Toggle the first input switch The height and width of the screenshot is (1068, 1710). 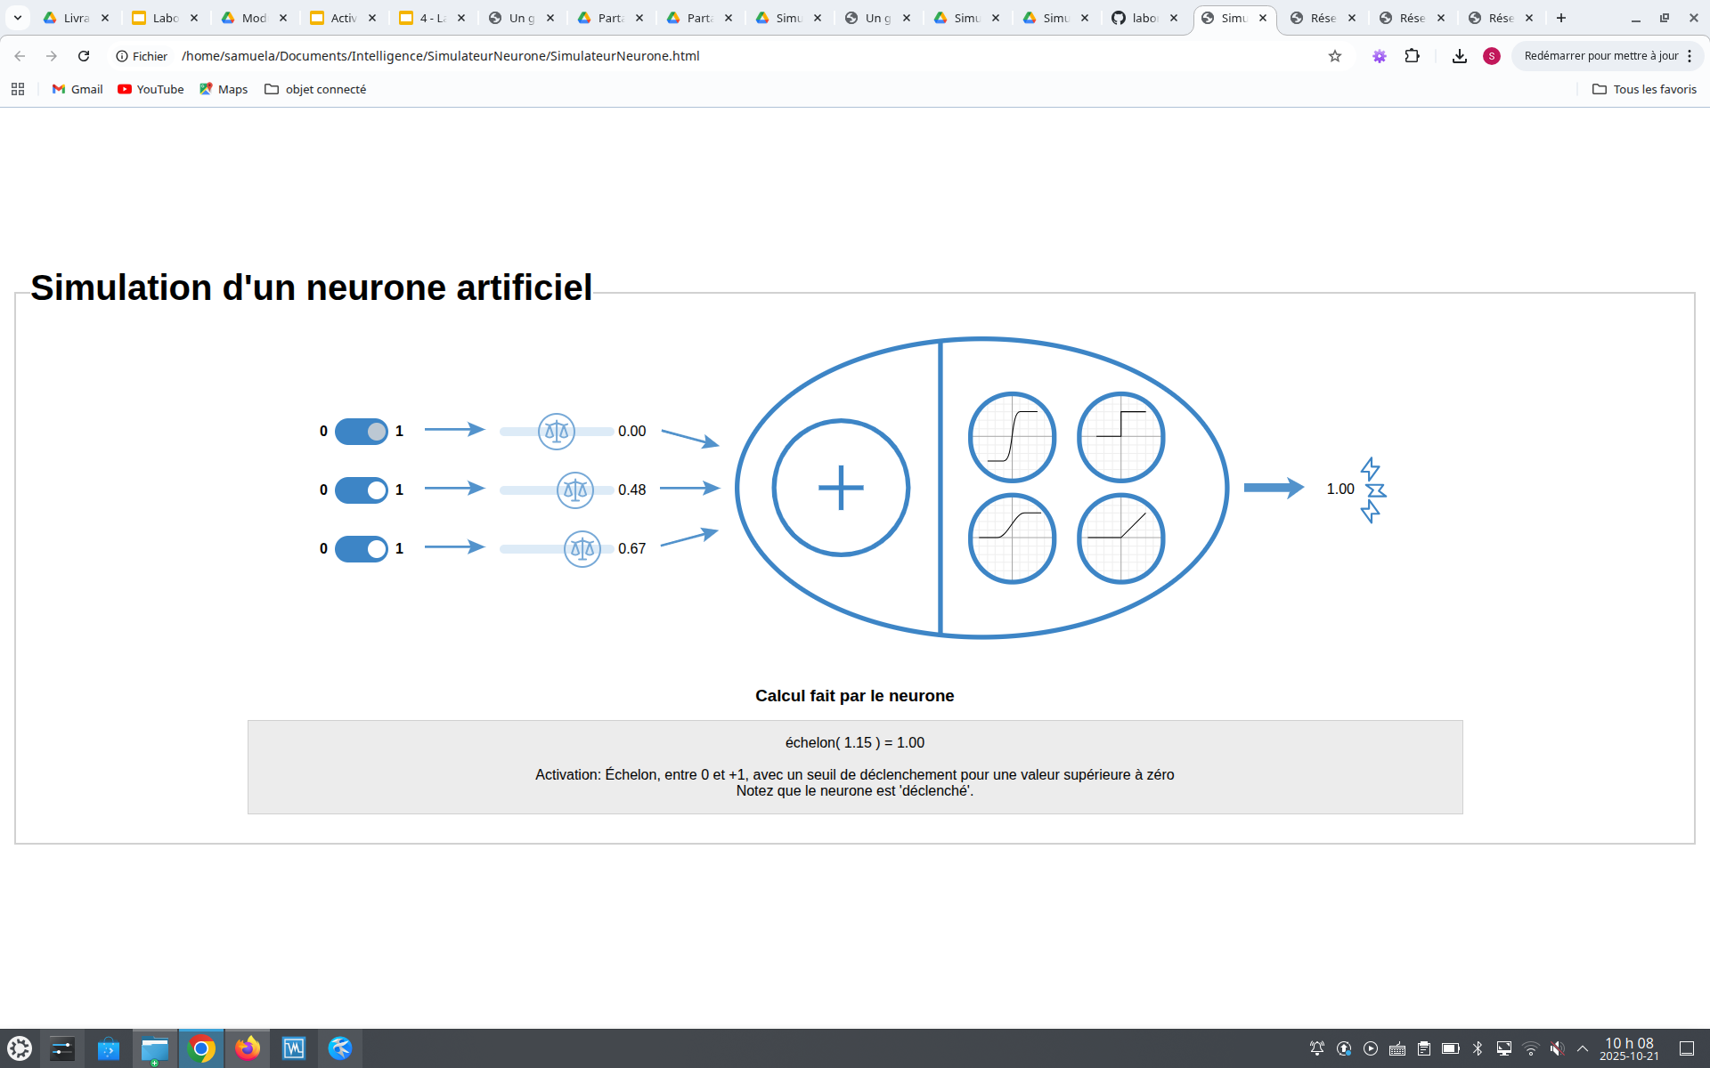point(362,432)
